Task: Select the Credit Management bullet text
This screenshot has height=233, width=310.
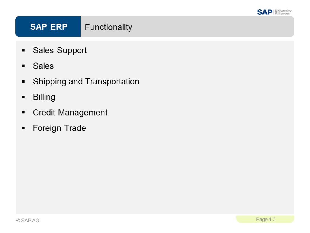Action: click(x=70, y=113)
